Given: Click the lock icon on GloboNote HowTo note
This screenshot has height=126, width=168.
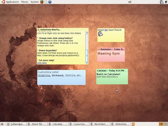Looking at the screenshot, I should click(x=38, y=30).
